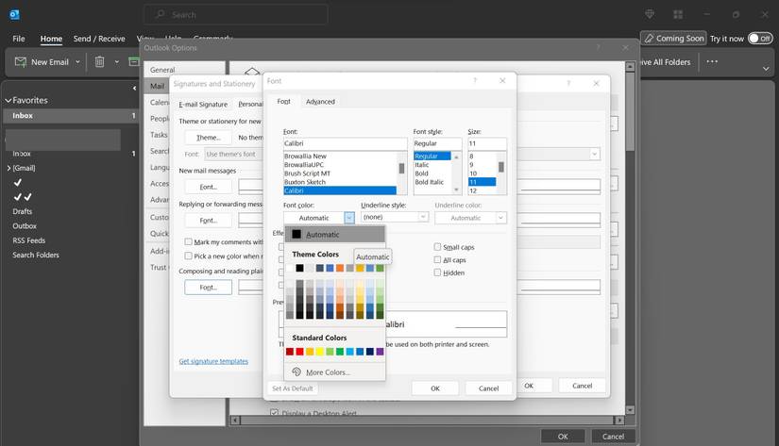This screenshot has width=779, height=446.
Task: Select the double checkmark folder in sidebar
Action: 23,197
